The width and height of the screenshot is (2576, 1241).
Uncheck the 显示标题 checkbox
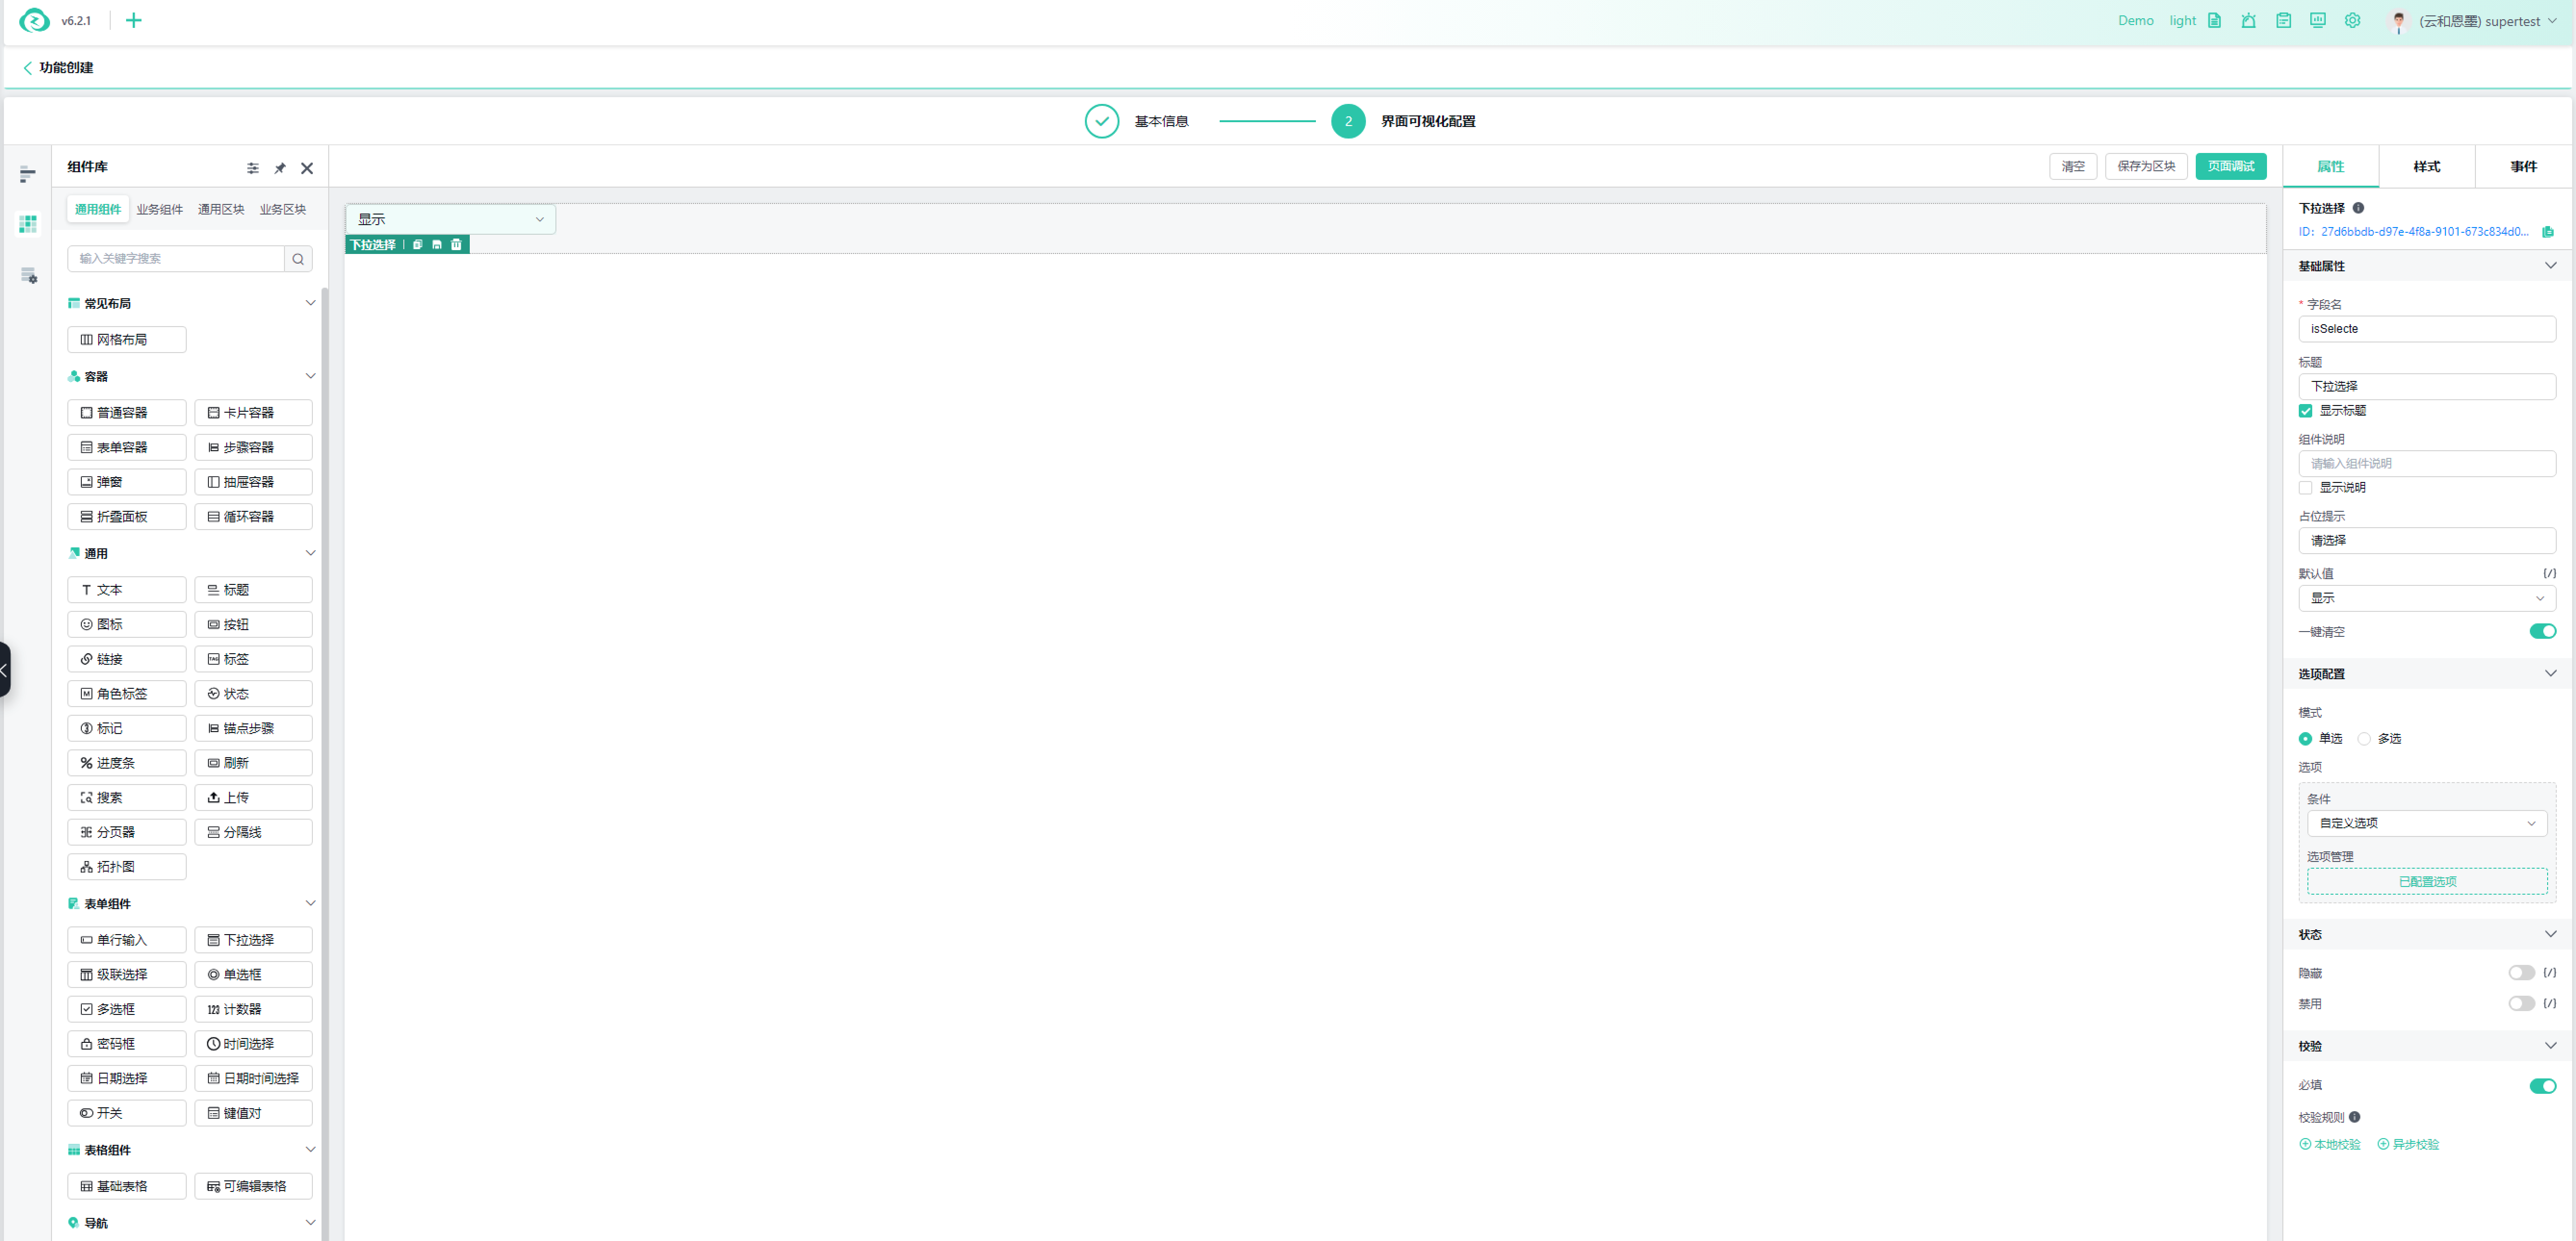click(x=2305, y=411)
